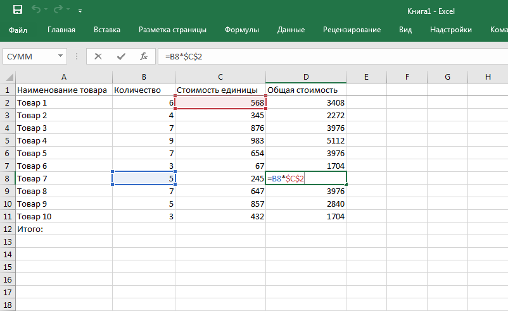Screen dimensions: 508x311
Task: Select row 18 header
Action: click(8, 305)
